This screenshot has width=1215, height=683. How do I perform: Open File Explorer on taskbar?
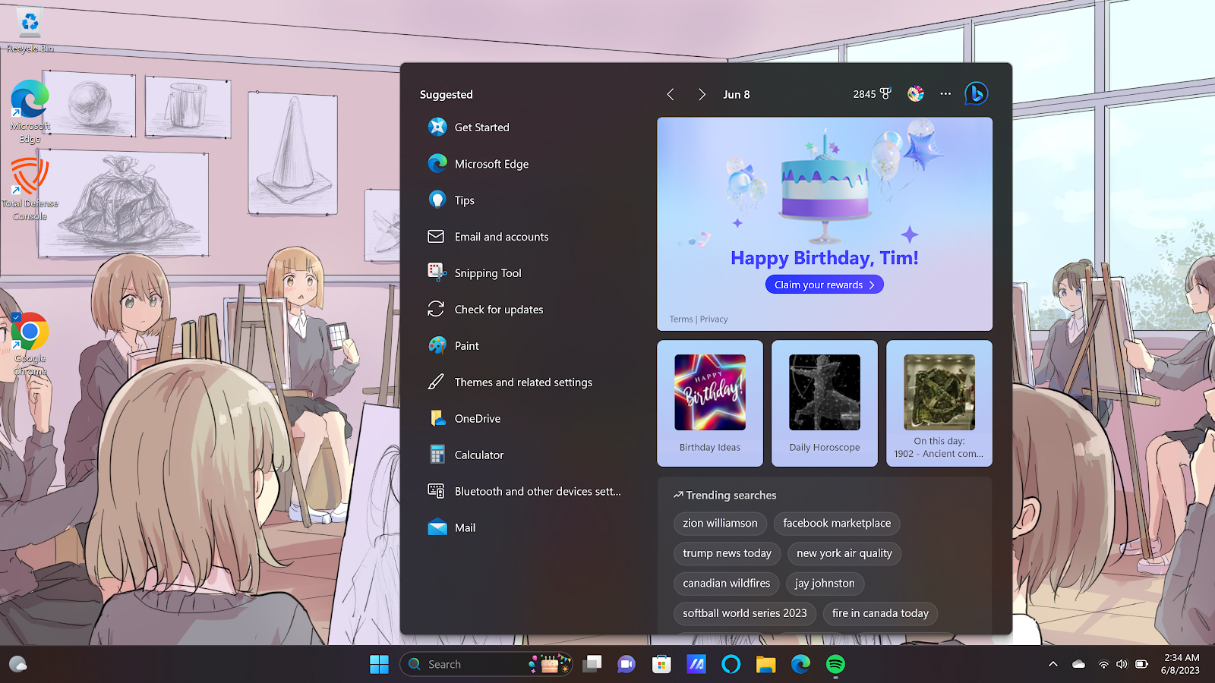point(765,664)
